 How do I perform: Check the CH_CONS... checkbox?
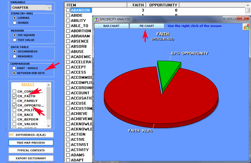point(14,91)
